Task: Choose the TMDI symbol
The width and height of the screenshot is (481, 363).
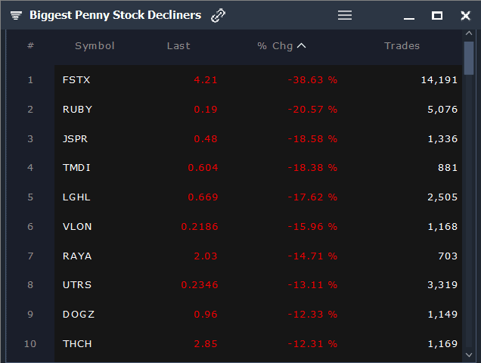Action: pyautogui.click(x=77, y=168)
